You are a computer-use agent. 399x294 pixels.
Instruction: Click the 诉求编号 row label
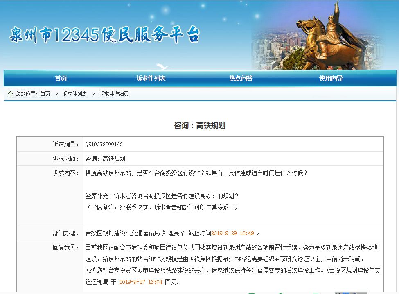coord(66,144)
